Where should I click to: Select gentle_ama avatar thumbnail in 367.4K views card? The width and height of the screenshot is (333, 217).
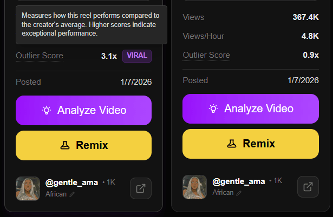pyautogui.click(x=195, y=187)
